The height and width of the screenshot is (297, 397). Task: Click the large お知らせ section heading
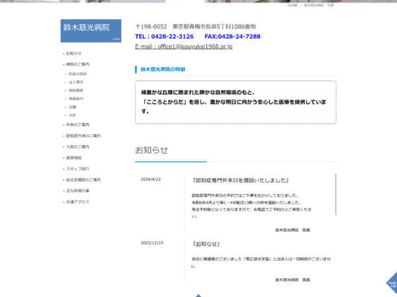click(x=152, y=150)
